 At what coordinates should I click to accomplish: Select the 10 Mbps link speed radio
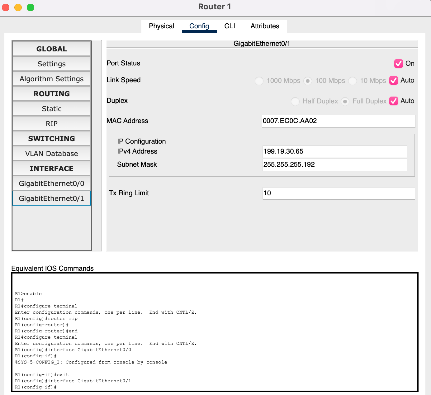[x=353, y=81]
